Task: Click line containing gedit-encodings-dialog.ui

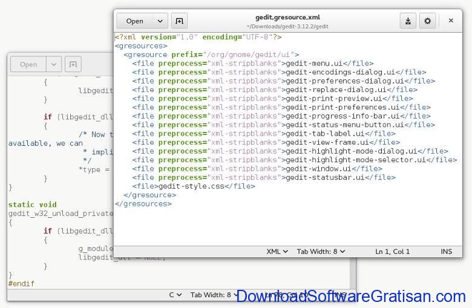Action: (279, 72)
